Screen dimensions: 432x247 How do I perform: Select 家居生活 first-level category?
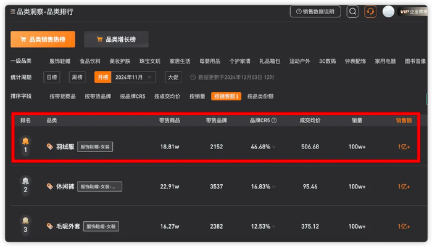coord(180,61)
